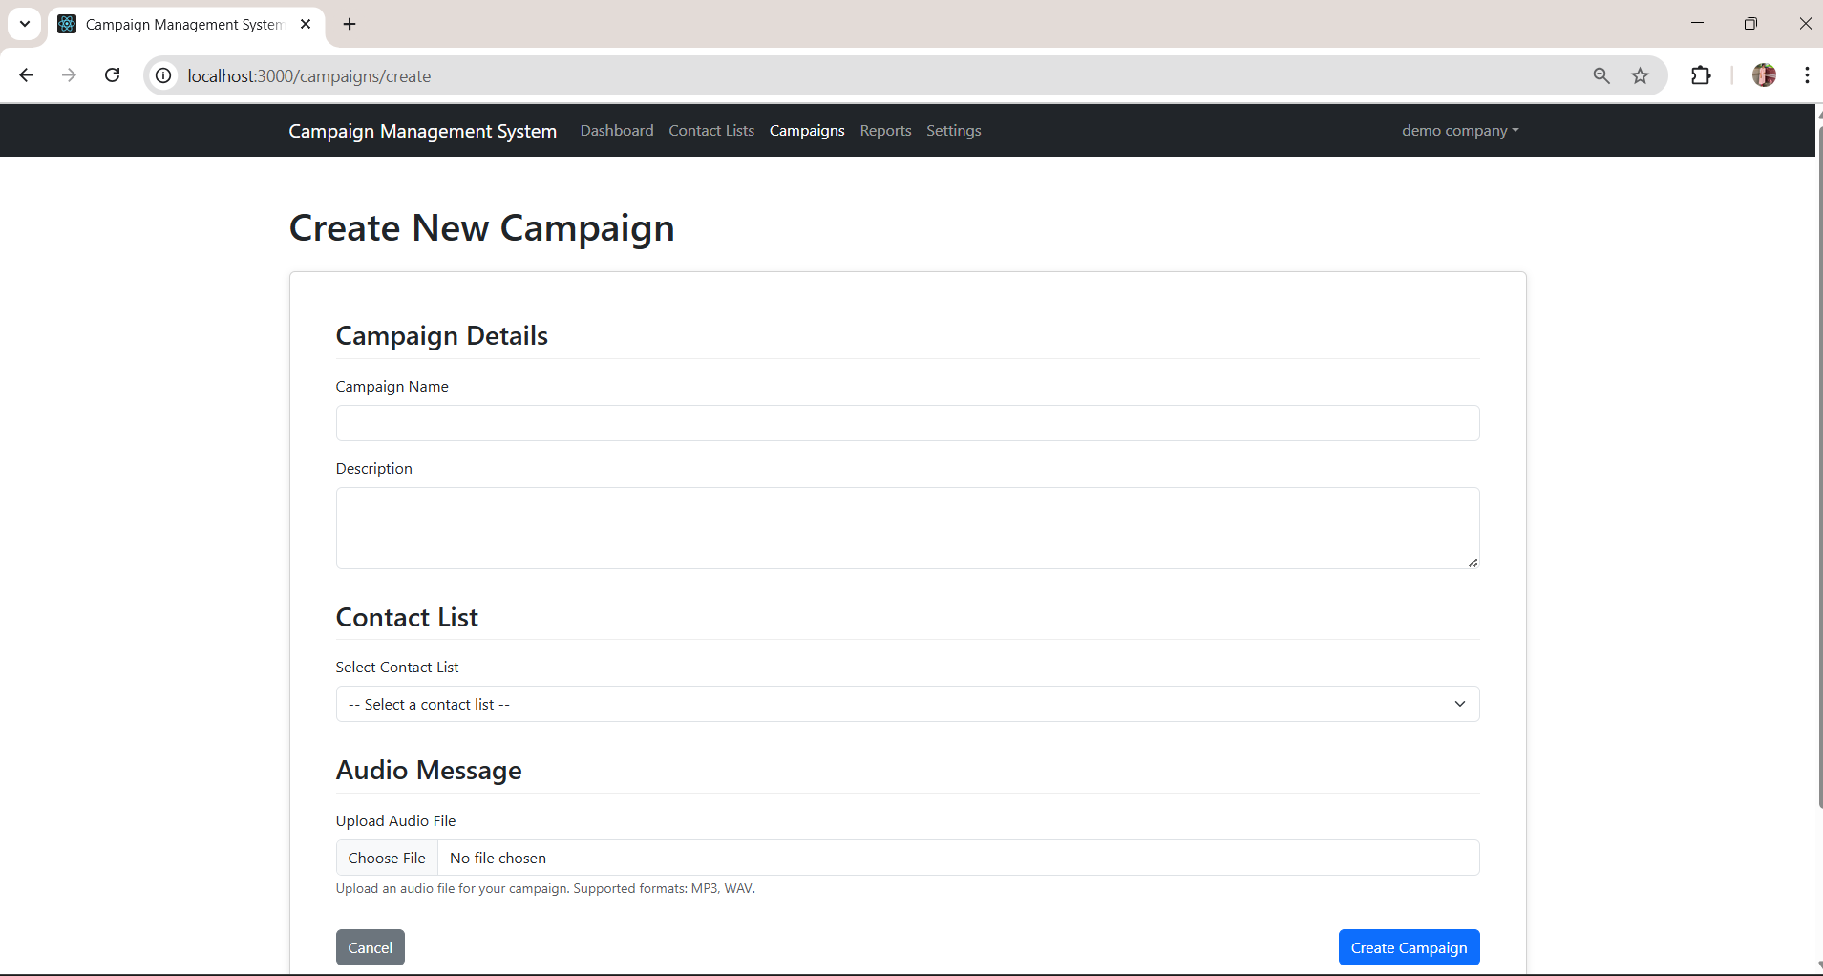Viewport: 1823px width, 976px height.
Task: Click the browser back arrow icon
Action: pos(27,75)
